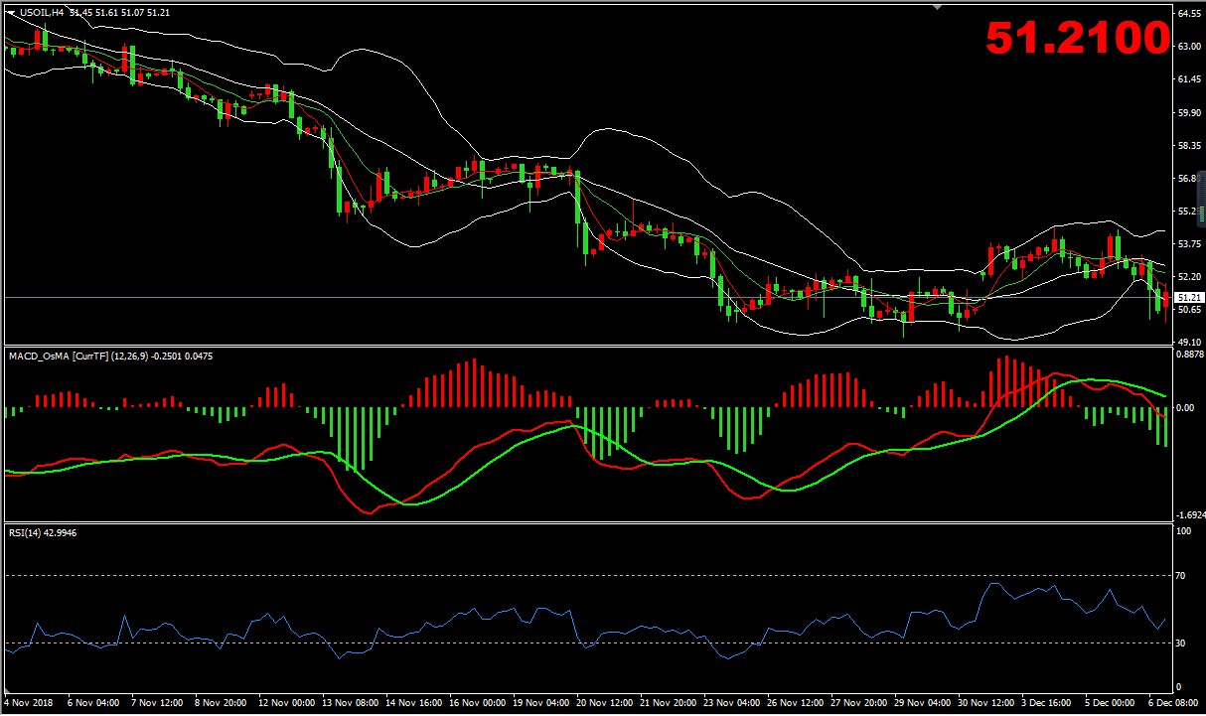This screenshot has height=716, width=1206.
Task: Expand the arrow beside USOIL,H4 title
Action: coord(12,11)
